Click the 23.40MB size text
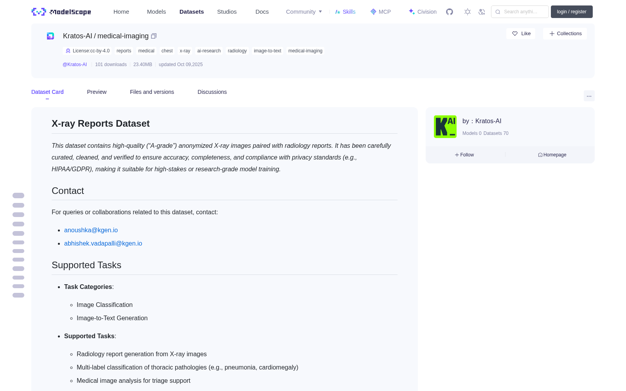 [143, 65]
